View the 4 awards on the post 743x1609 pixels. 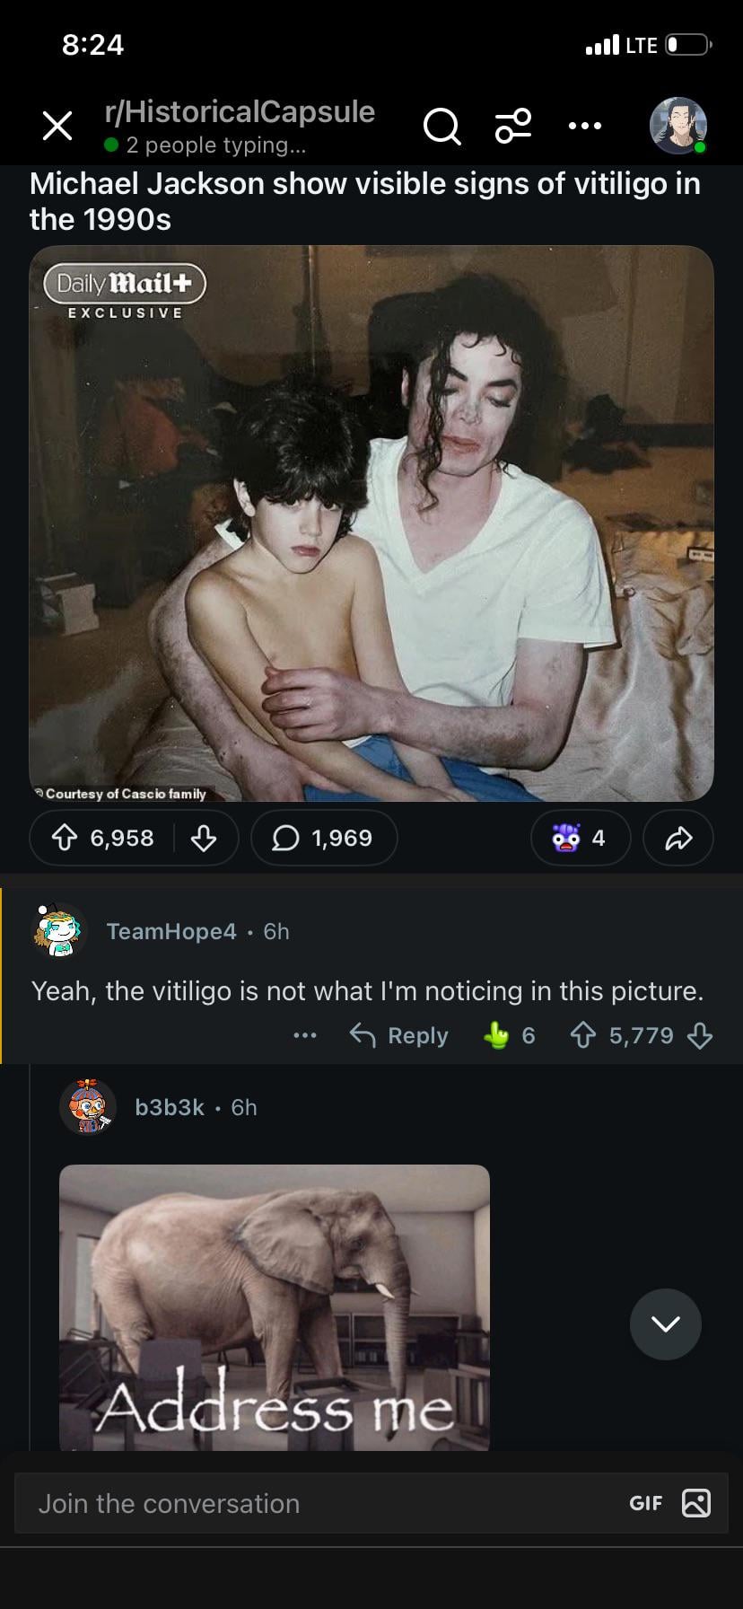point(581,838)
